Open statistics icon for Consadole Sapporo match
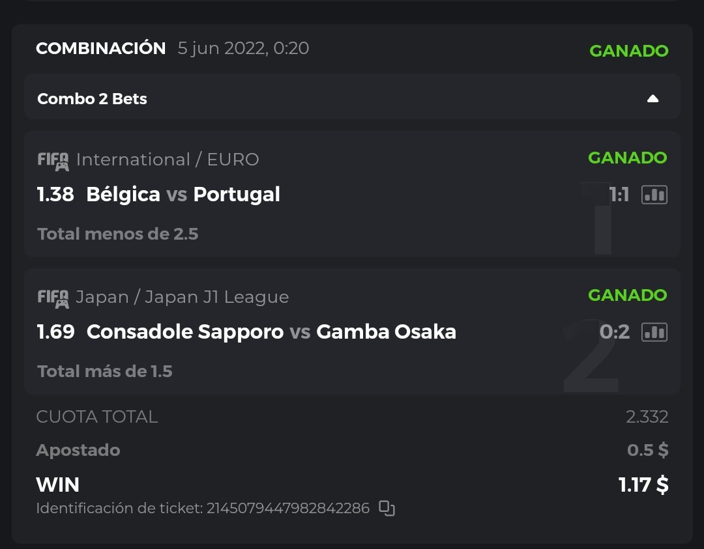 coord(654,332)
